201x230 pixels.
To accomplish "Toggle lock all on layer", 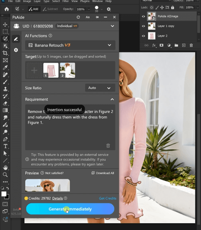I will 172,7.
